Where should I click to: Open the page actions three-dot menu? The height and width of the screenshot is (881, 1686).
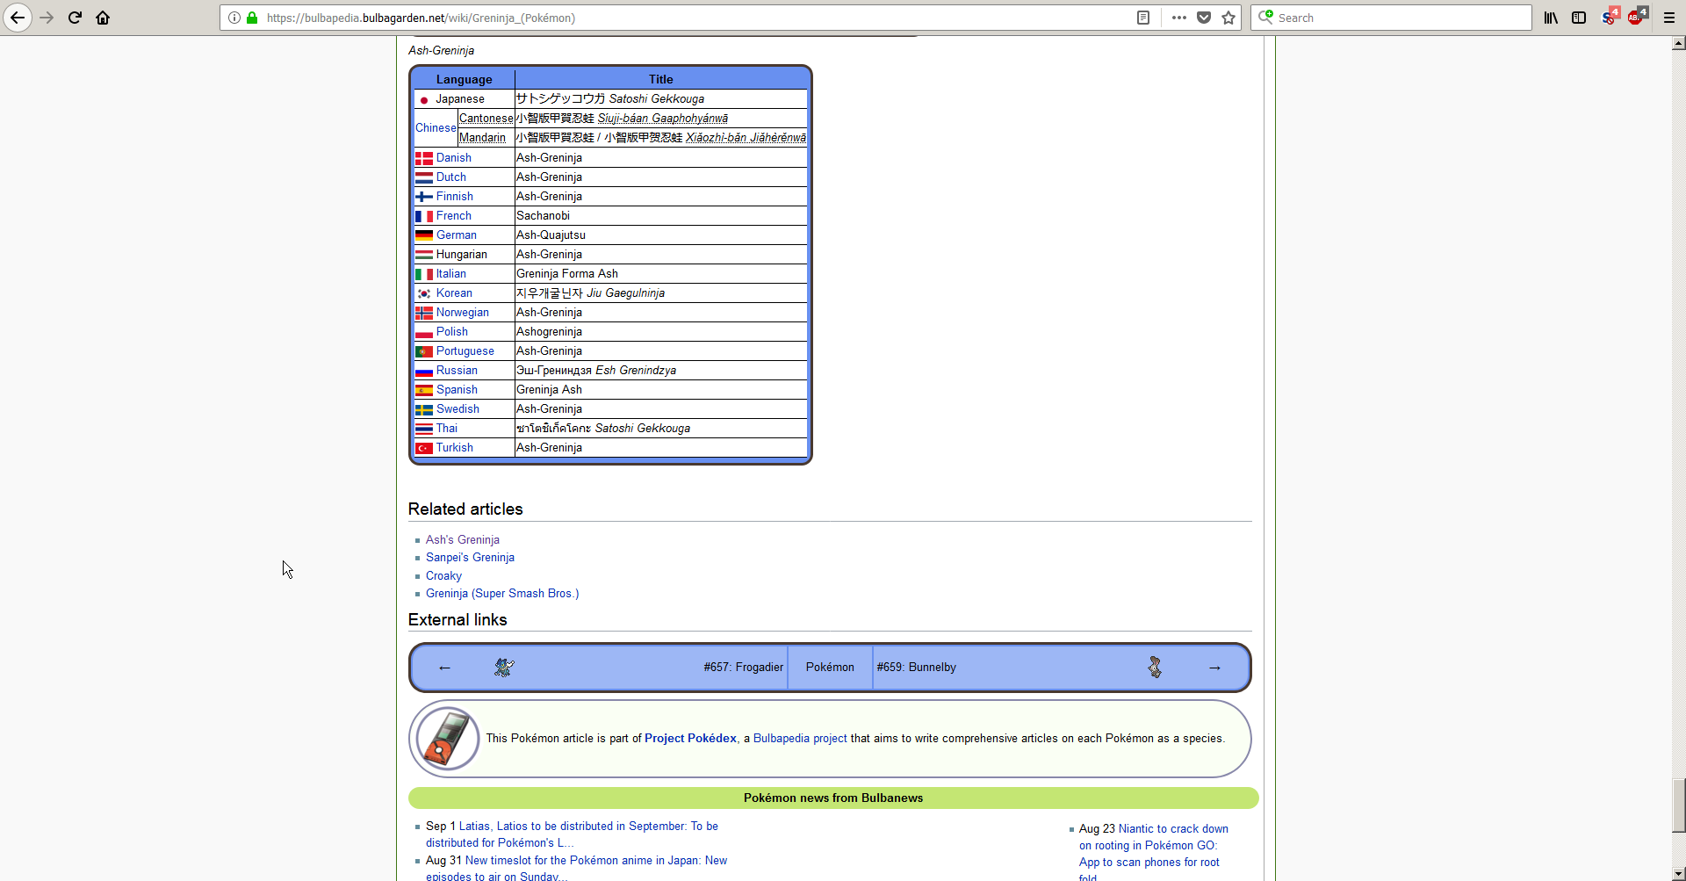[x=1178, y=18]
